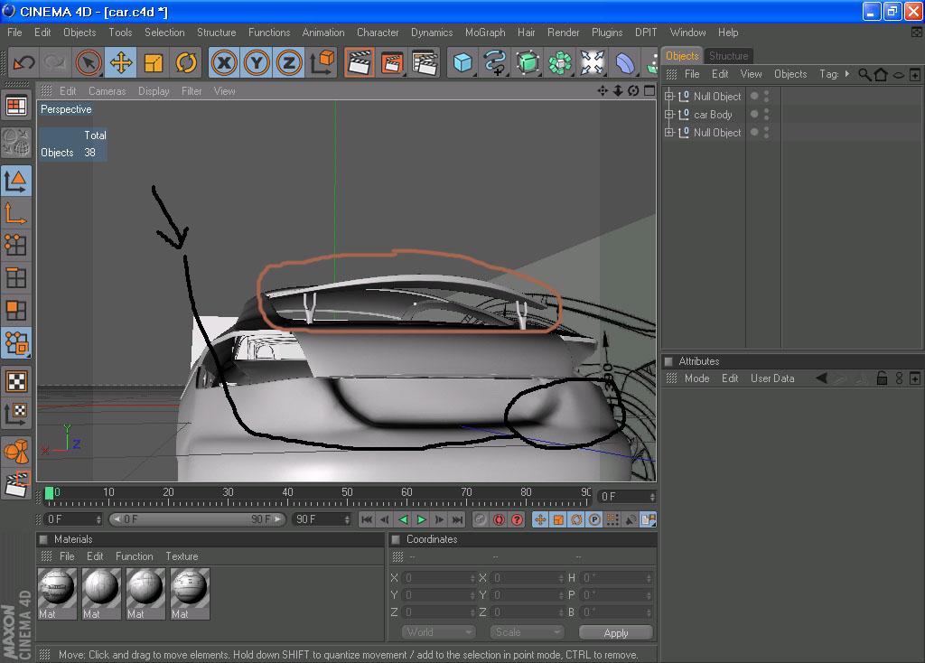Open the Render Settings icon
The image size is (925, 663).
point(425,62)
